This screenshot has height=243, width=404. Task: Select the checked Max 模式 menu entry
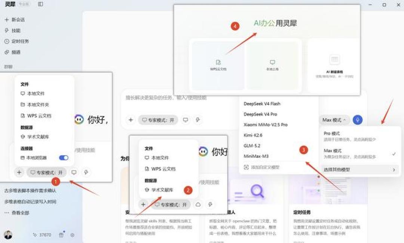pos(360,153)
